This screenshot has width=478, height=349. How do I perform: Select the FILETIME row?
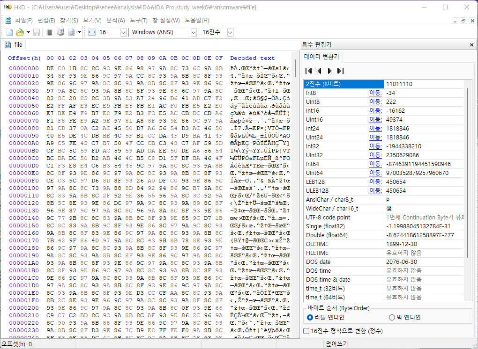pyautogui.click(x=384, y=253)
